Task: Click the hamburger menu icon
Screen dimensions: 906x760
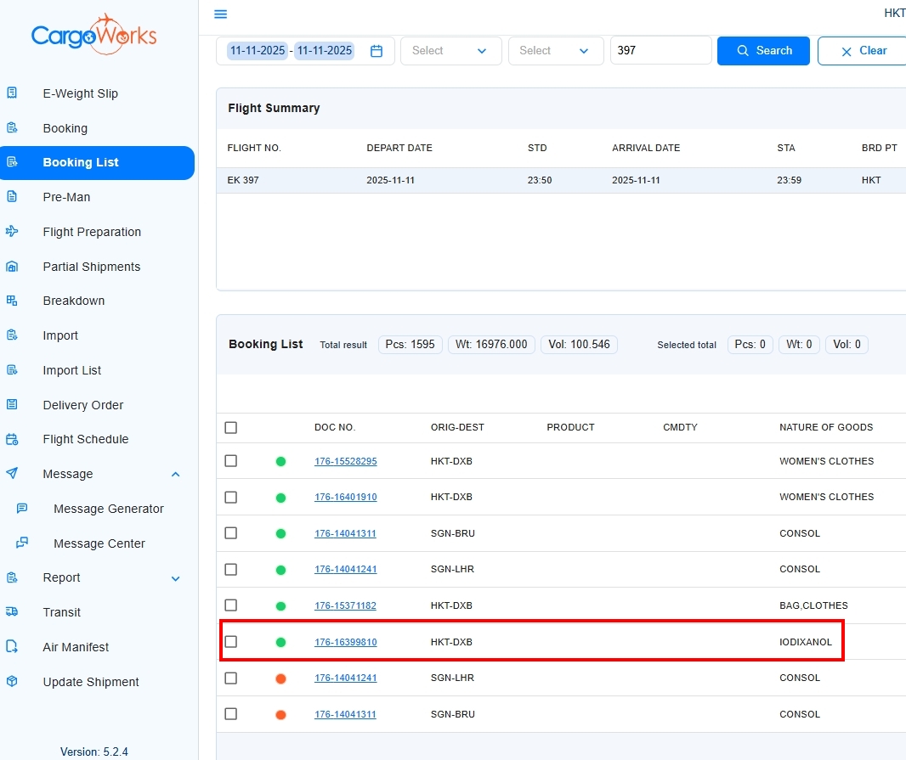Action: [x=221, y=14]
